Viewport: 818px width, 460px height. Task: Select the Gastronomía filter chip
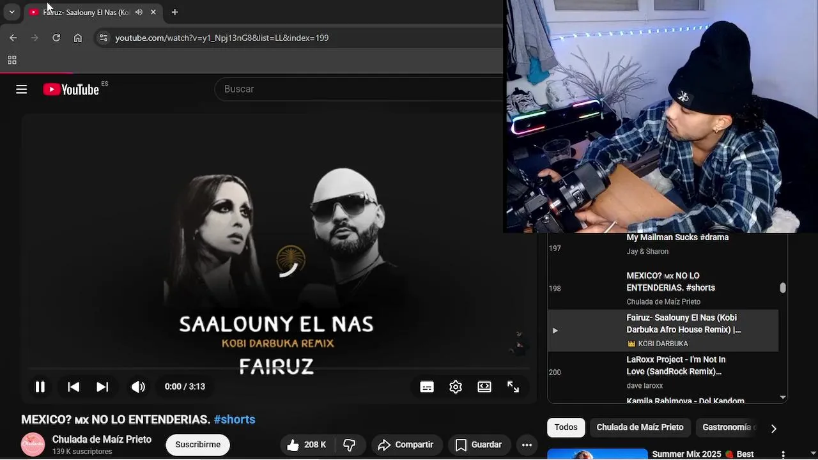pos(727,427)
